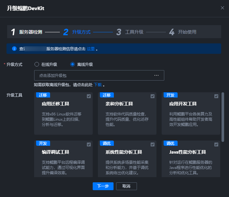Click the 开发 tag on 编译调试工具 card
229x197 pixels.
coord(43,143)
